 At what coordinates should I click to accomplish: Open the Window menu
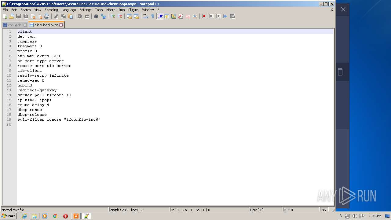[148, 10]
